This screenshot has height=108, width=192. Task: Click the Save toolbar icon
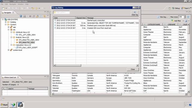9,8
